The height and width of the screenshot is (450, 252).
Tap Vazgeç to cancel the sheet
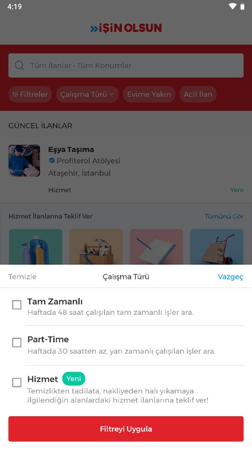point(231,277)
